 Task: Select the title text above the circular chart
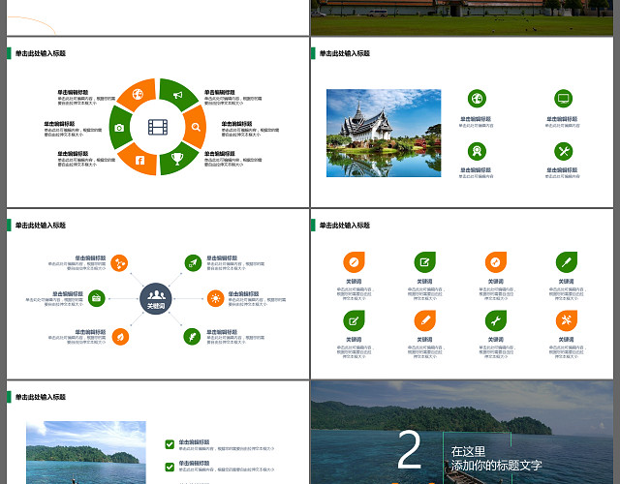41,53
